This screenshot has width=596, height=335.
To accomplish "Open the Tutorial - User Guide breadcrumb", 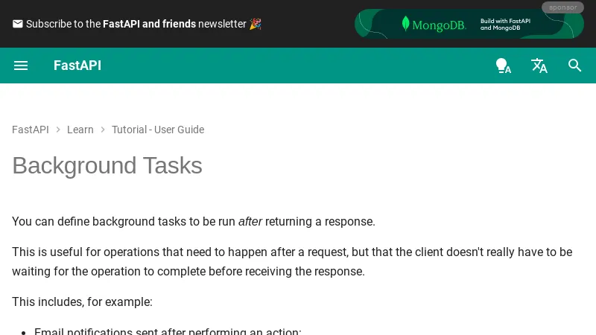I will tap(158, 130).
